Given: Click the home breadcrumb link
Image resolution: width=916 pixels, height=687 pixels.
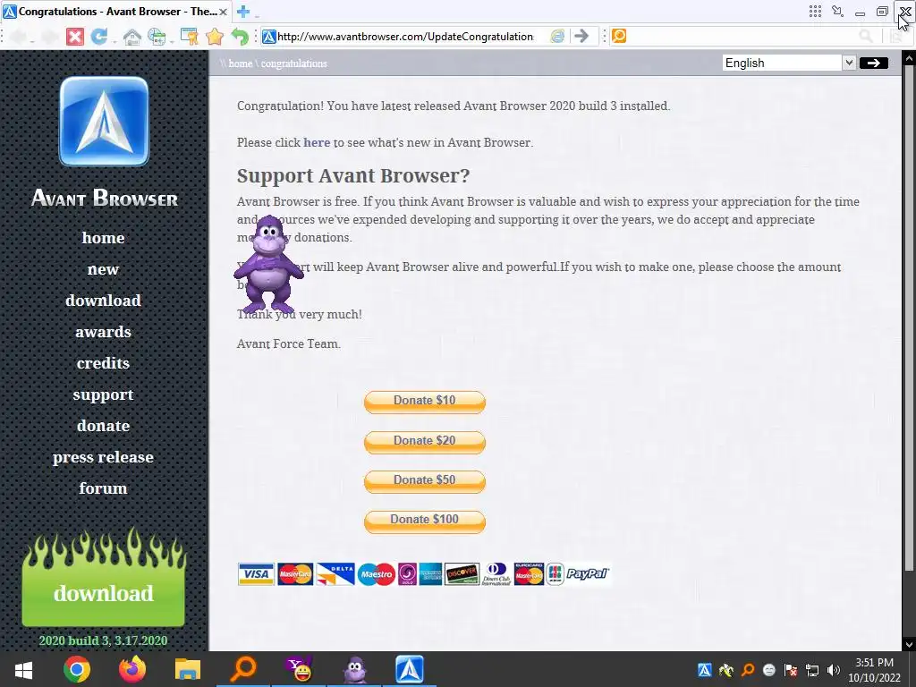Looking at the screenshot, I should tap(240, 64).
